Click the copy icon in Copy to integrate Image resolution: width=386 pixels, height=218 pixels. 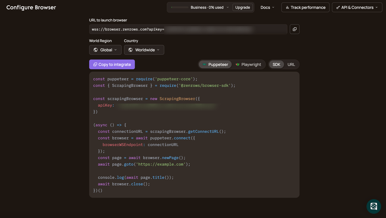95,64
